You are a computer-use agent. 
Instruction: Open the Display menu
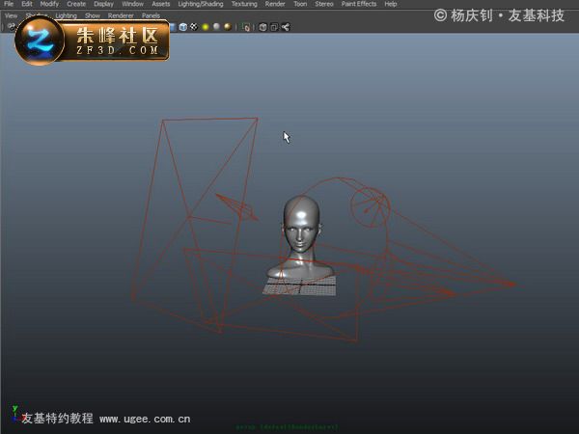pos(103,4)
